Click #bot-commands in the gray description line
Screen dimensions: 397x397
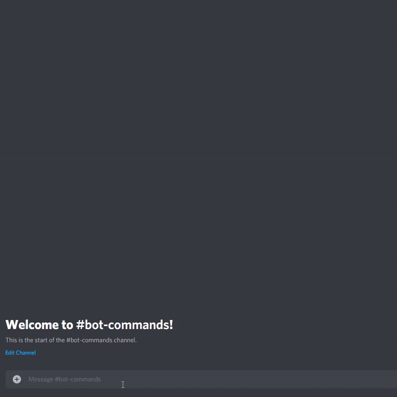click(89, 340)
